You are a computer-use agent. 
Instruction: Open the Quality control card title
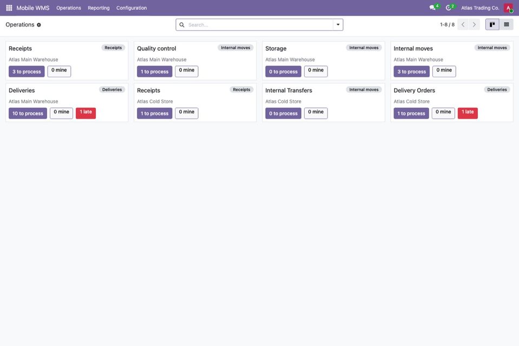pyautogui.click(x=156, y=48)
